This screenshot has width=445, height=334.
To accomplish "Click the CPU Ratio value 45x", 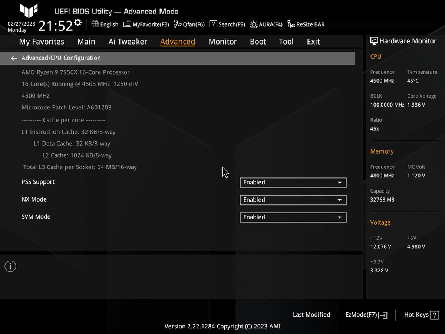I will pos(375,128).
